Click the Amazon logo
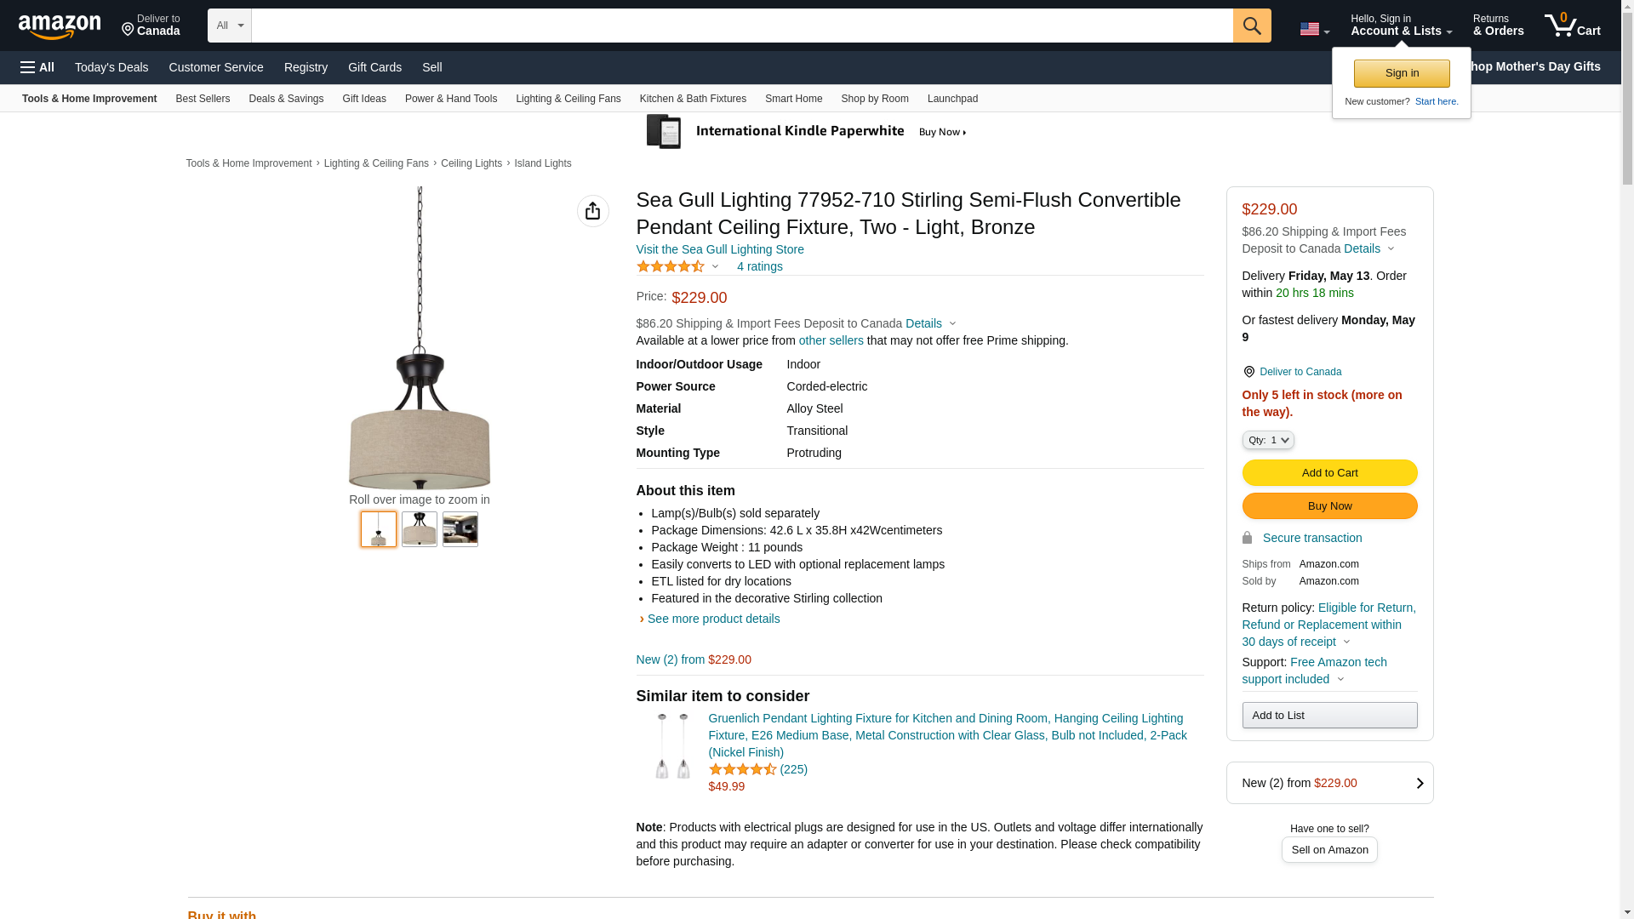This screenshot has width=1634, height=919. pos(60,26)
